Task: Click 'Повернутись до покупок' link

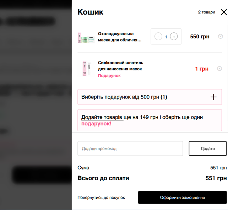Action: (101, 198)
